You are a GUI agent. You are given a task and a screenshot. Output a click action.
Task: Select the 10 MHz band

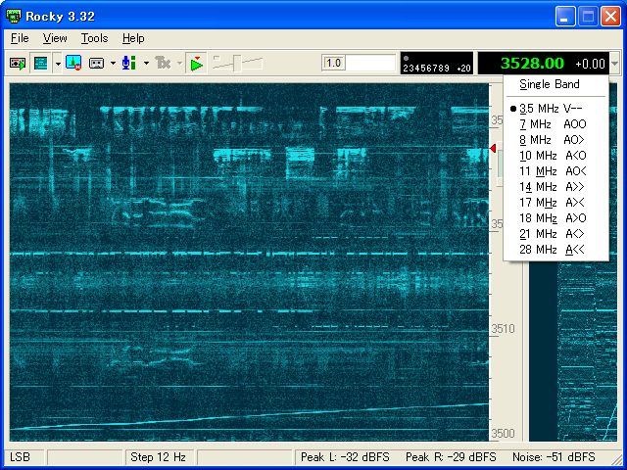(x=555, y=156)
